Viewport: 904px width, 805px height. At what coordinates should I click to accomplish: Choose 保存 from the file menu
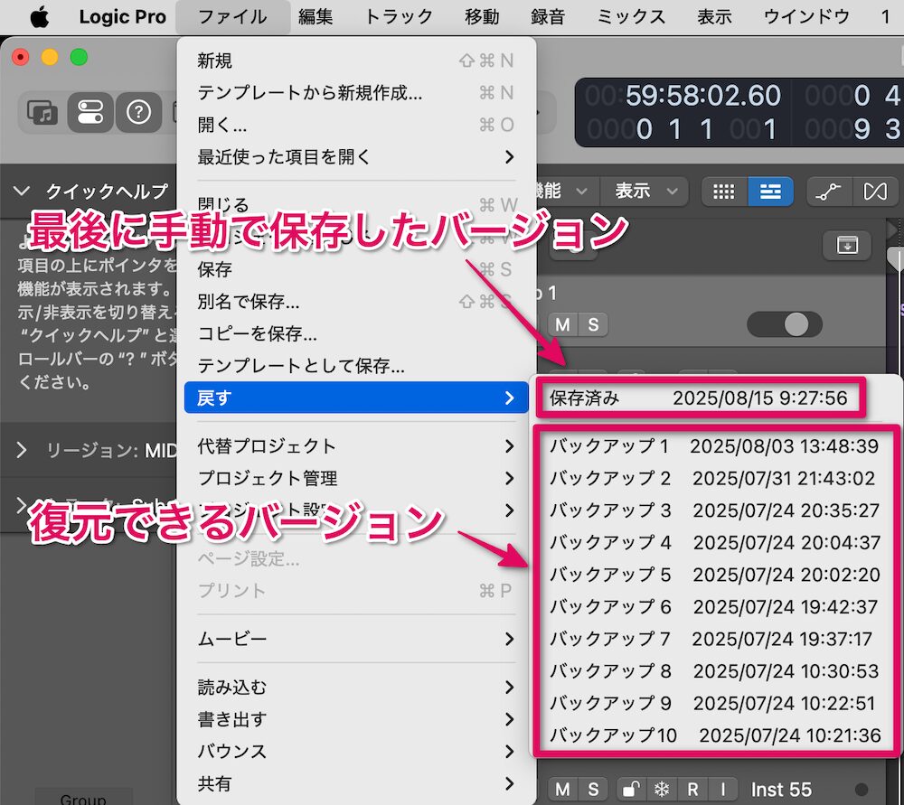point(356,269)
